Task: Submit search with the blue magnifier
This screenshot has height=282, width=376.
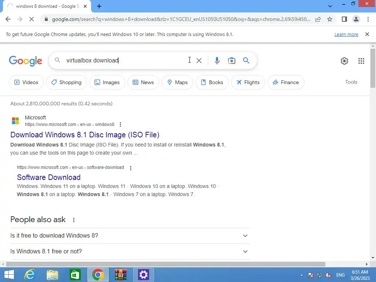Action: click(x=246, y=61)
